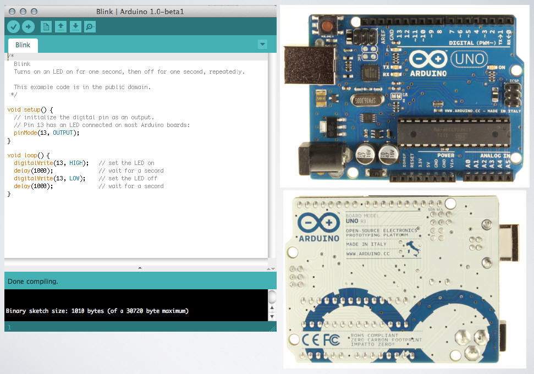Create a new sketch with New icon
The width and height of the screenshot is (534, 374).
tap(46, 26)
